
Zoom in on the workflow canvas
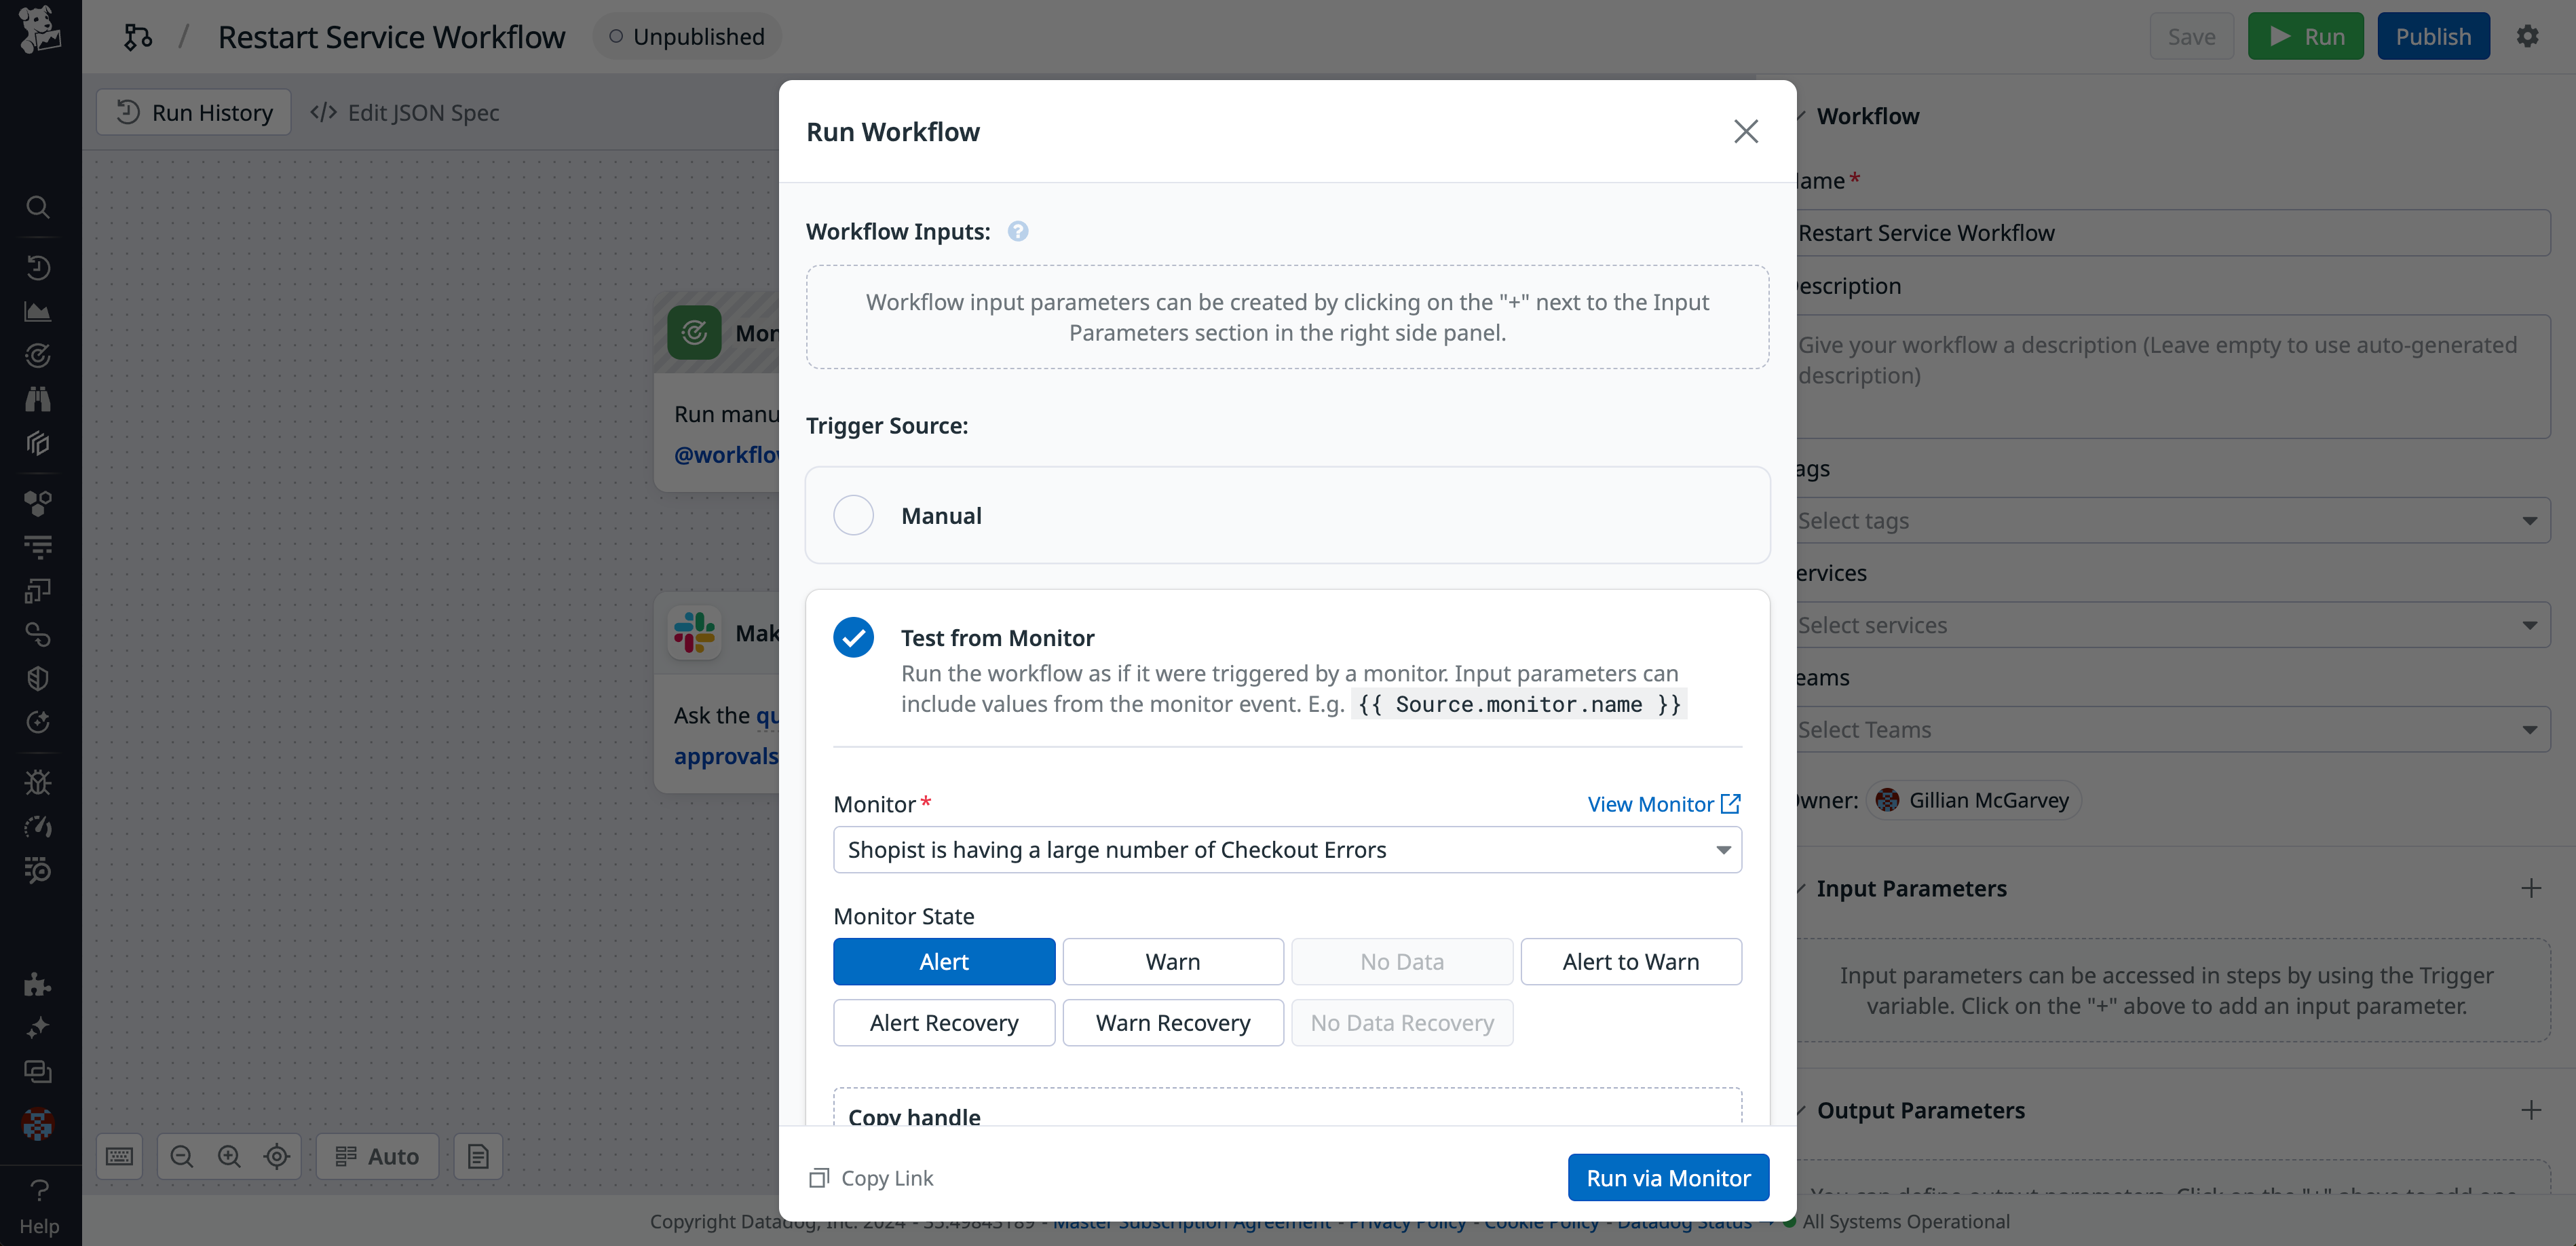pos(229,1156)
